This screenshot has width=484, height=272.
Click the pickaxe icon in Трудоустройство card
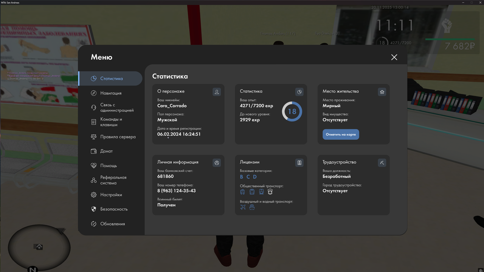(x=382, y=162)
